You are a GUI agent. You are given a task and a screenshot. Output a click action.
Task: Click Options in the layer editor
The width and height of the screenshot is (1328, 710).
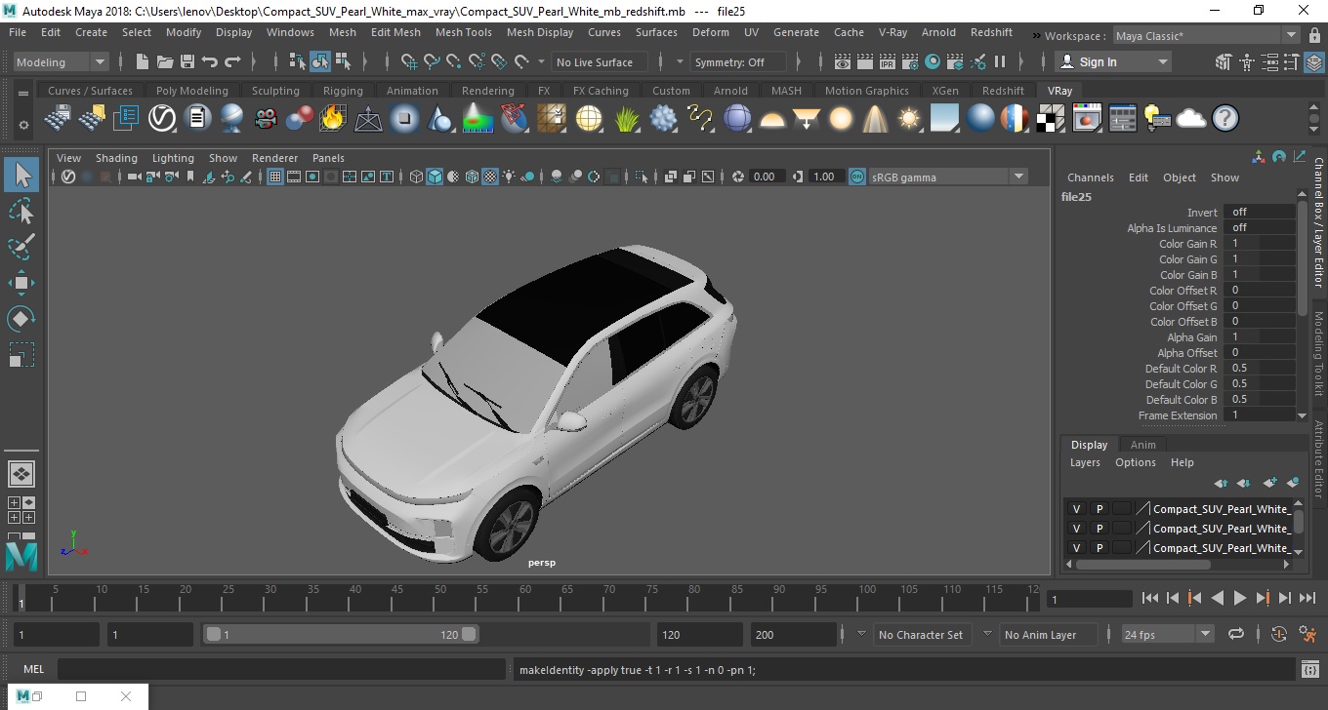coord(1135,462)
